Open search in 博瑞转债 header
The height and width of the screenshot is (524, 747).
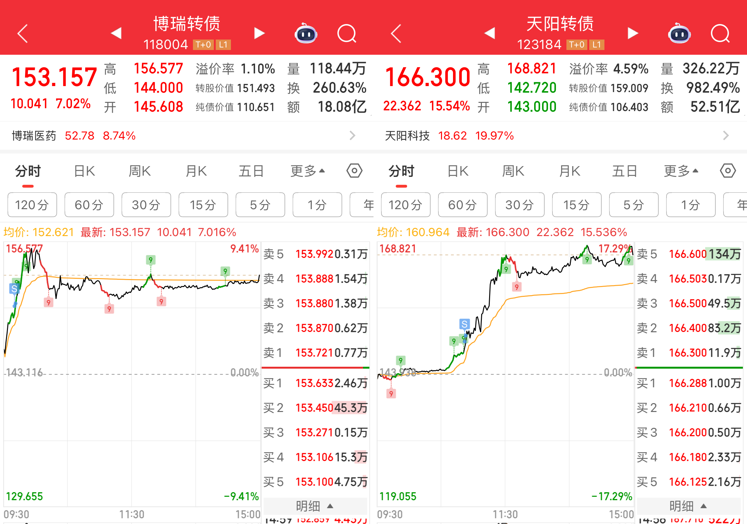click(347, 34)
